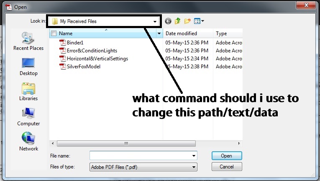Create a new folder
This screenshot has width=320, height=181.
(187, 21)
